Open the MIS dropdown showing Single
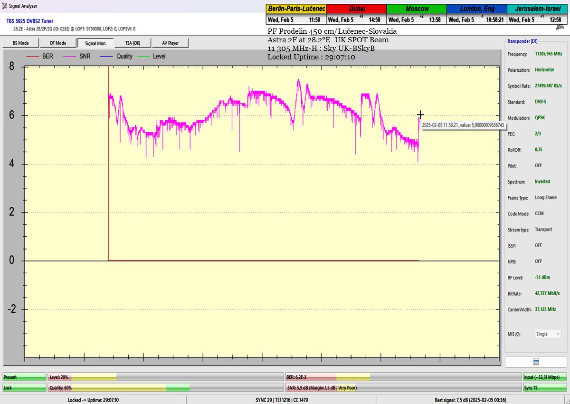Image resolution: width=570 pixels, height=404 pixels. tap(548, 334)
